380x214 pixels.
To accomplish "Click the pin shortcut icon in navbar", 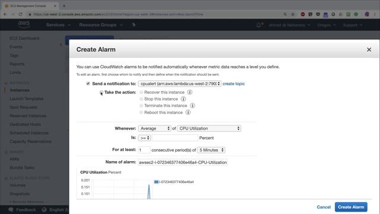I will pos(134,25).
